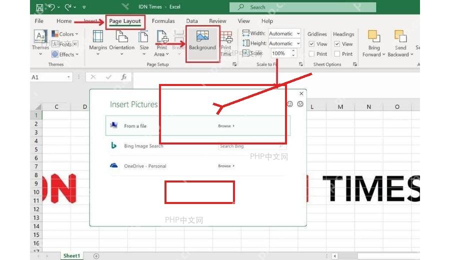The height and width of the screenshot is (260, 450).
Task: Open the Themes gallery
Action: [40, 42]
